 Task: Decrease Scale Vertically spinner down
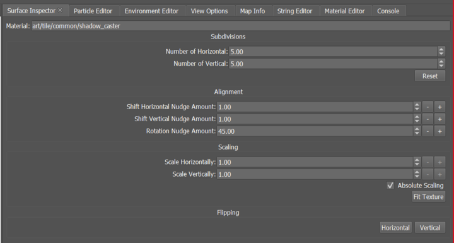tap(417, 177)
